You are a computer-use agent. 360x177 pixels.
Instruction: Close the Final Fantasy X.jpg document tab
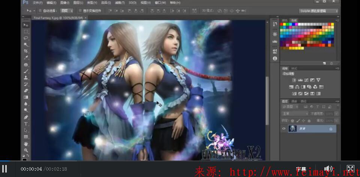[x=85, y=18]
